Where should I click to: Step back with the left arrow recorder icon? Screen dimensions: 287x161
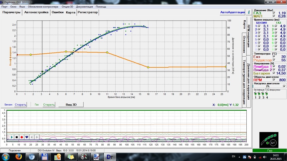point(32,137)
